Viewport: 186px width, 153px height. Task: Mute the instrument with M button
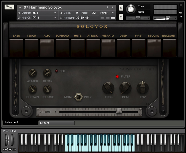click(121, 17)
